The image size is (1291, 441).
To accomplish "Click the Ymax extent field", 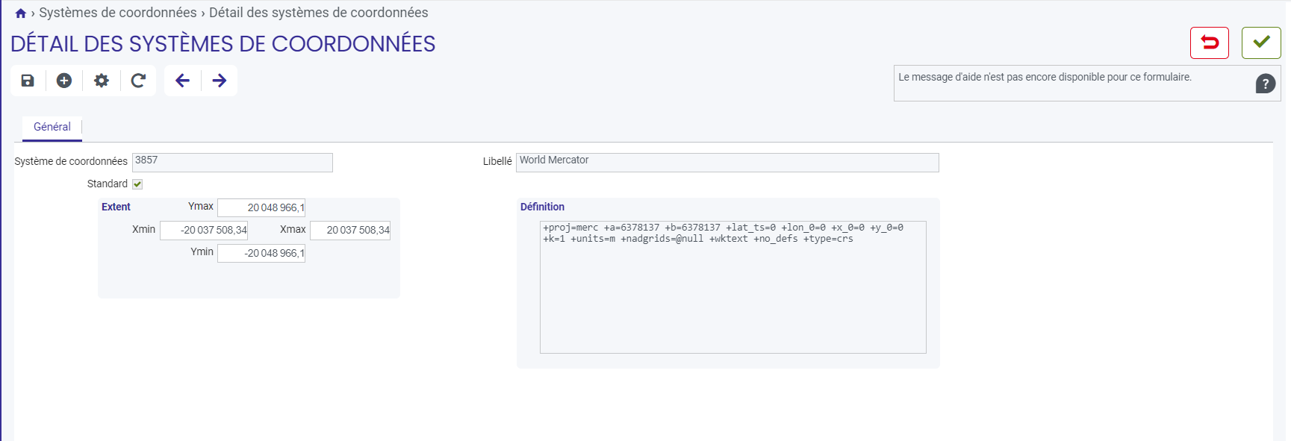I will point(261,207).
